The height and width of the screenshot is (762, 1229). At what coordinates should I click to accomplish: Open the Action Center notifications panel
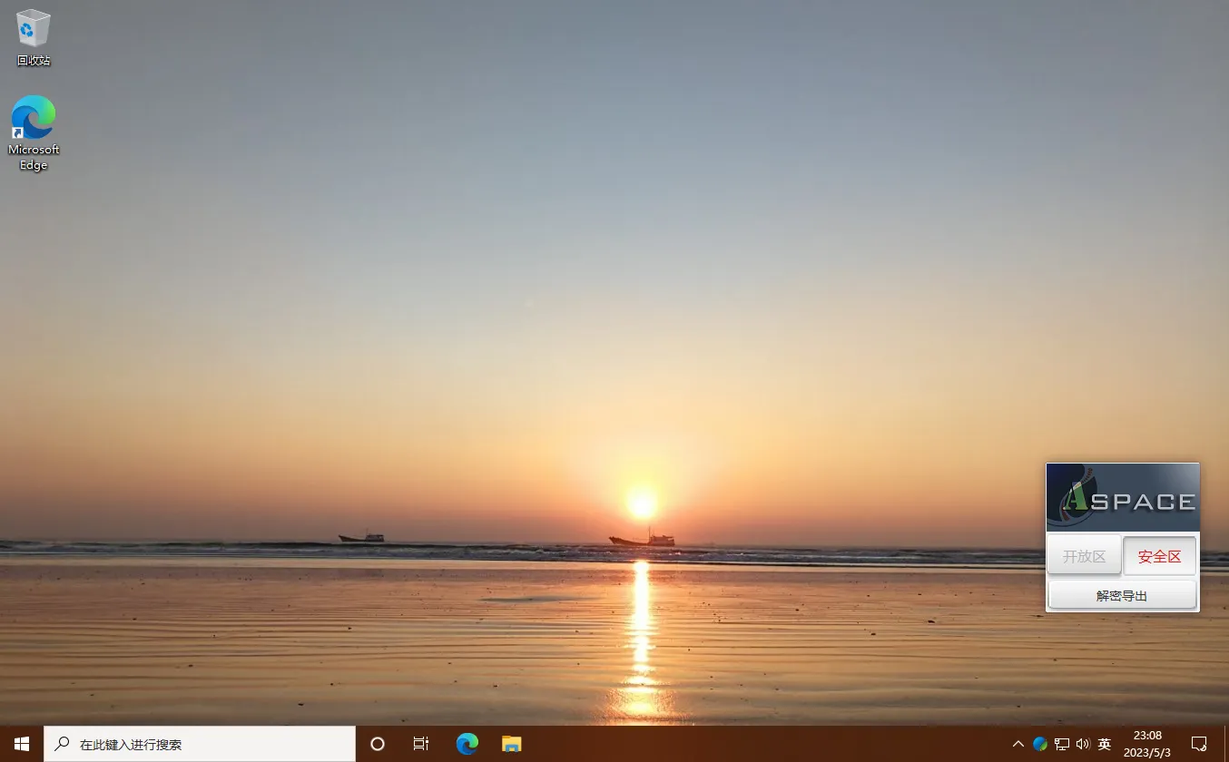point(1198,744)
